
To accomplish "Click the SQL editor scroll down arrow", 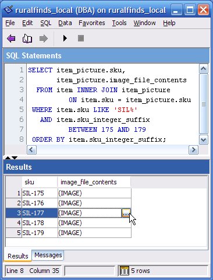I will (204, 140).
